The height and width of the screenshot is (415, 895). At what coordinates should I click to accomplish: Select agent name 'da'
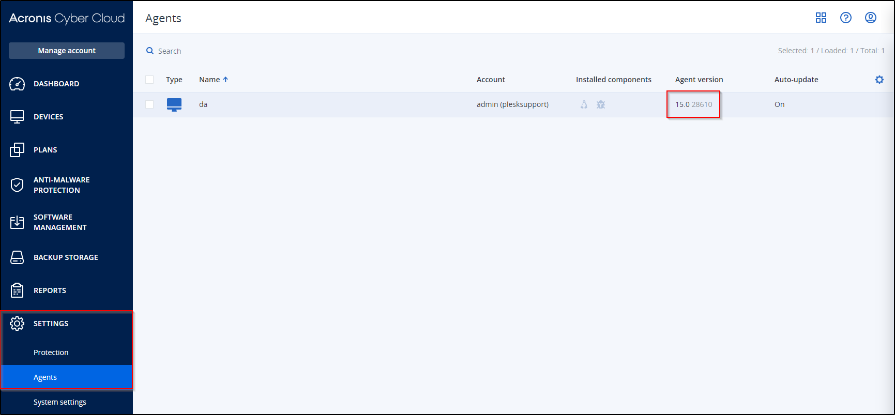[203, 104]
